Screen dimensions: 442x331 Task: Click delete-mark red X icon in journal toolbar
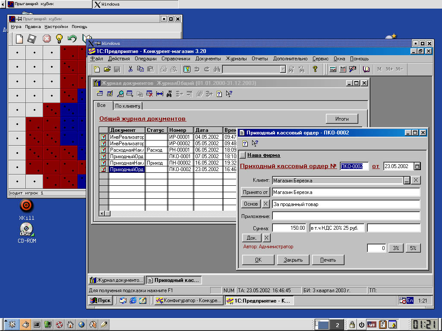coord(150,94)
